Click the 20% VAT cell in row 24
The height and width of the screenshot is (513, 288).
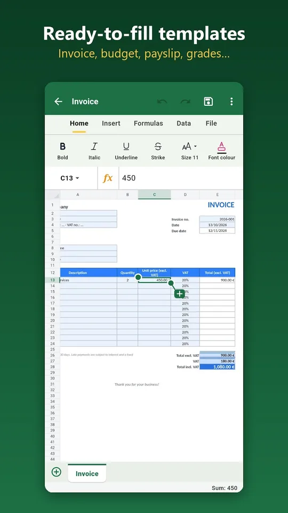pos(185,344)
